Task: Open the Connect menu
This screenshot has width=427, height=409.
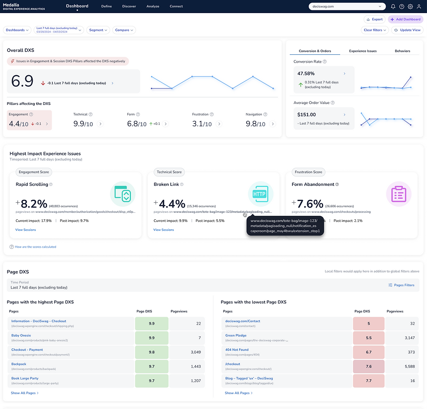Action: [x=176, y=6]
